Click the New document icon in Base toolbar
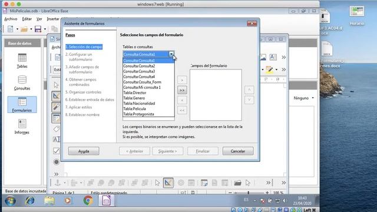The image size is (377, 212). [x=11, y=29]
